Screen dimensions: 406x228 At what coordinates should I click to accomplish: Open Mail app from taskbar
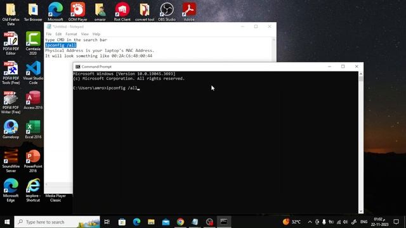pyautogui.click(x=166, y=222)
